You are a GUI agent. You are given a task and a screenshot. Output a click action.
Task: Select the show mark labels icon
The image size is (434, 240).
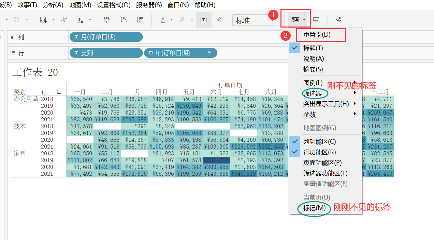[x=204, y=20]
